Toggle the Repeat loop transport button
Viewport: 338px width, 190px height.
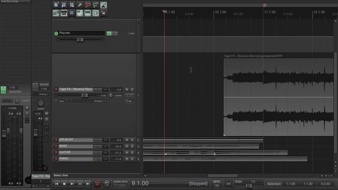(107, 184)
